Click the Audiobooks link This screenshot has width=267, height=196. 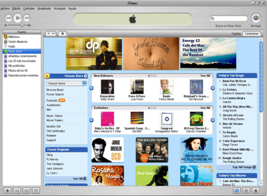(53, 105)
